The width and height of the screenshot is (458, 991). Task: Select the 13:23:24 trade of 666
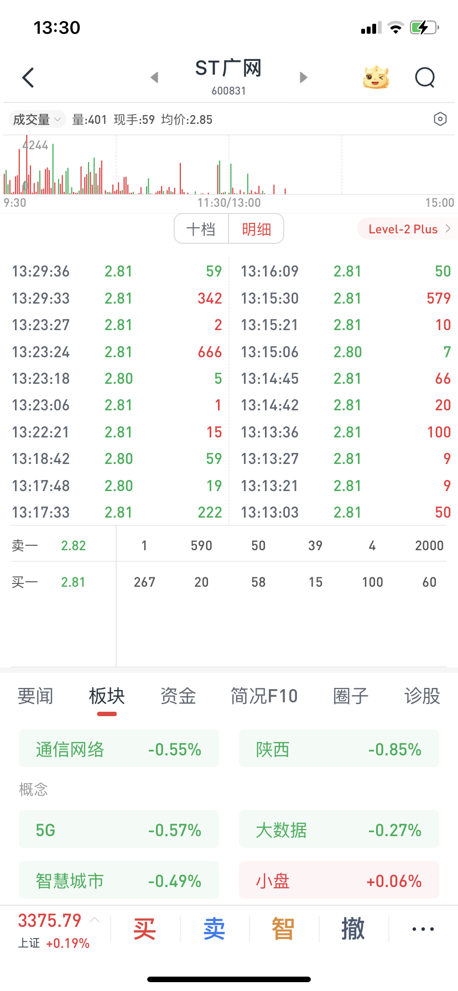coord(117,352)
